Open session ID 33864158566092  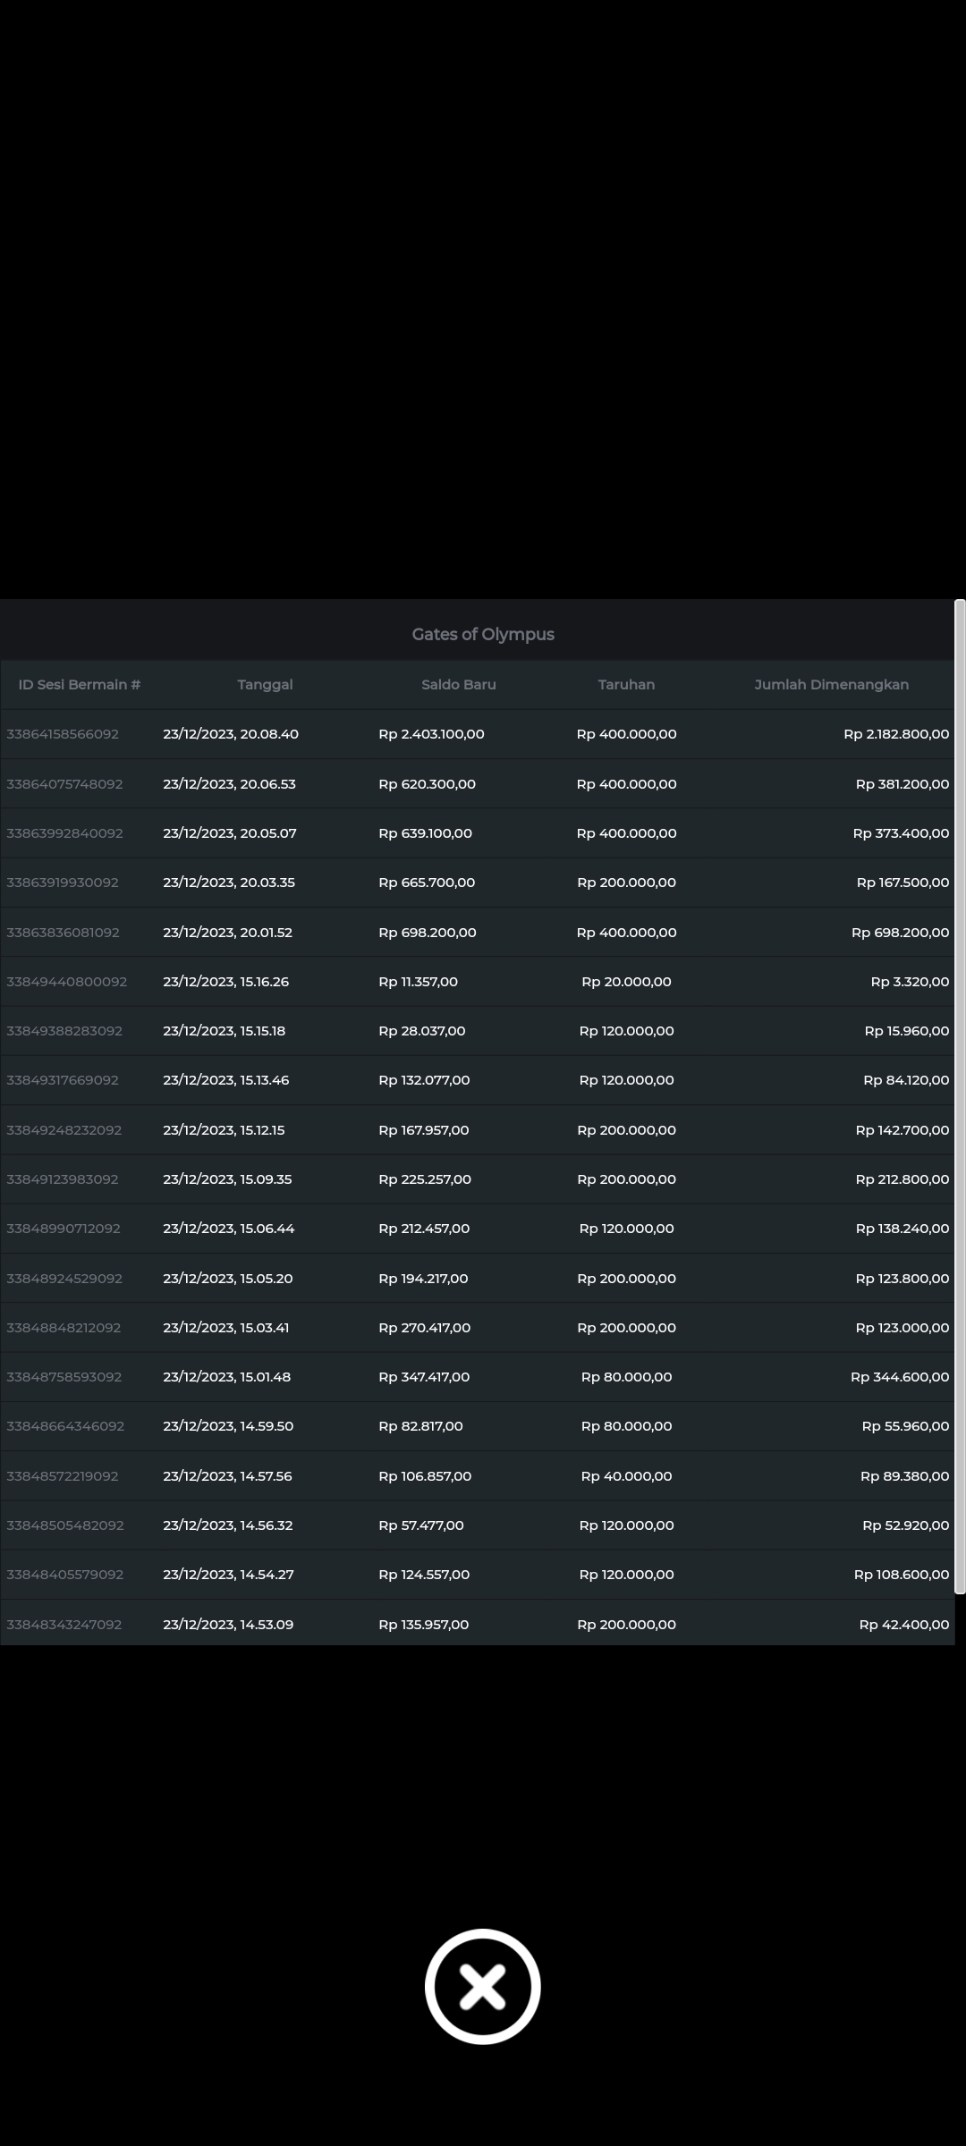point(63,734)
